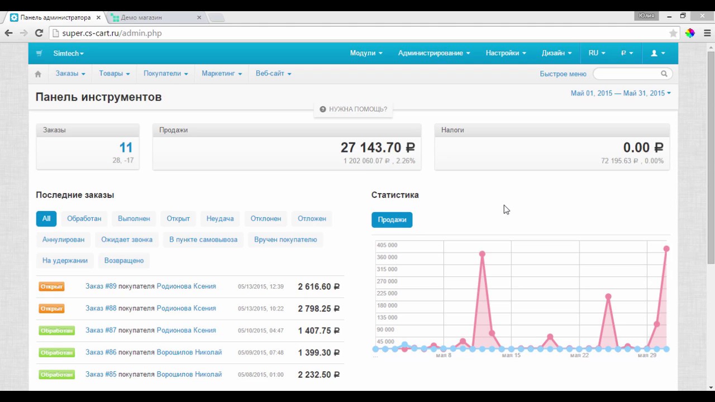
Task: Filter orders by Выполнен status
Action: [134, 218]
